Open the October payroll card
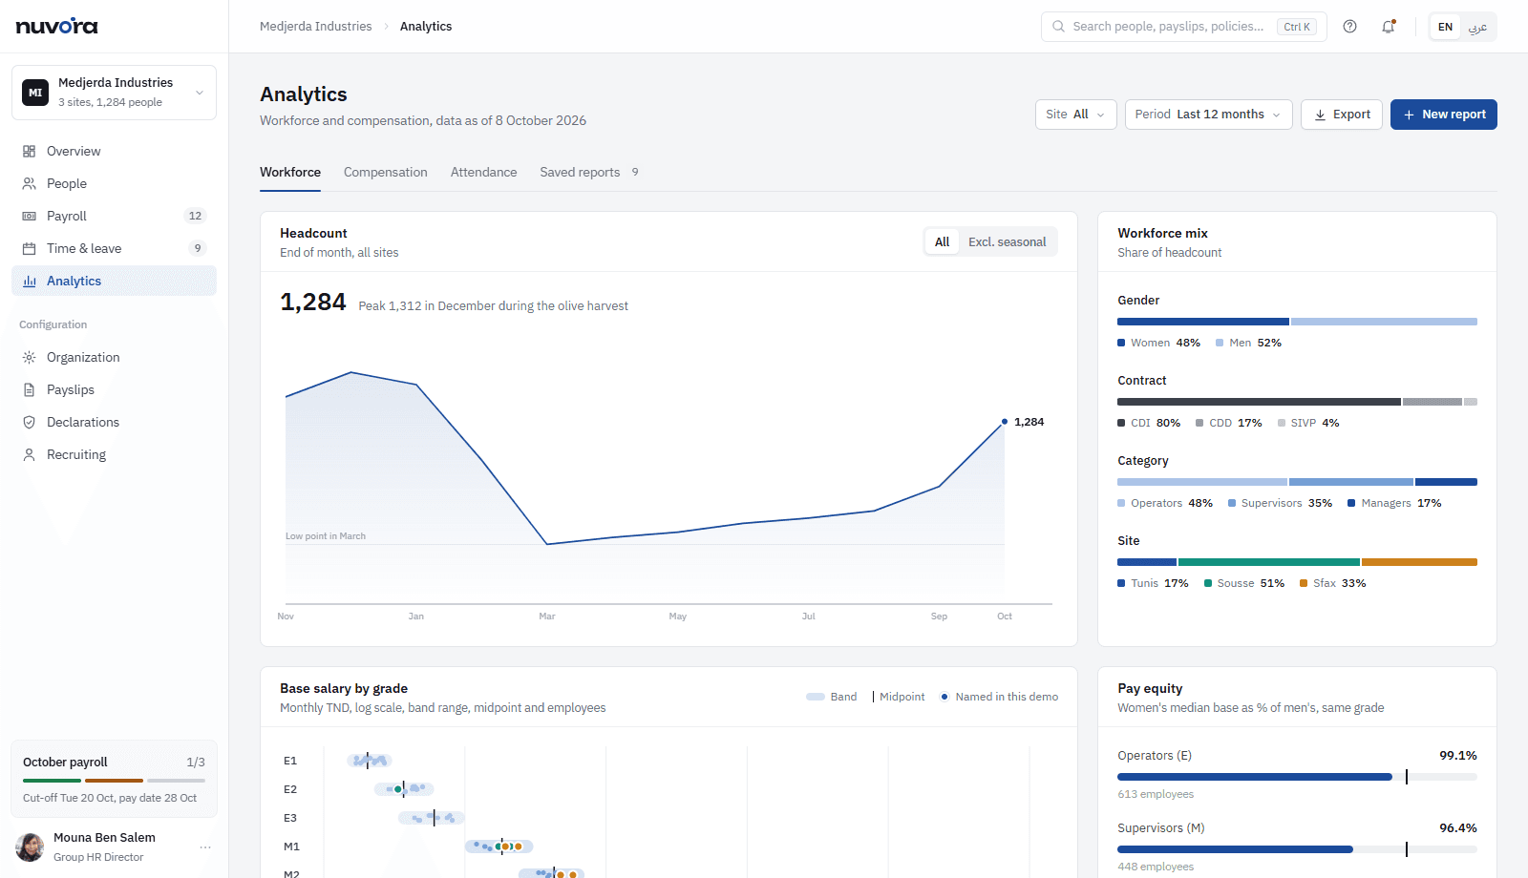The width and height of the screenshot is (1528, 878). pyautogui.click(x=114, y=779)
